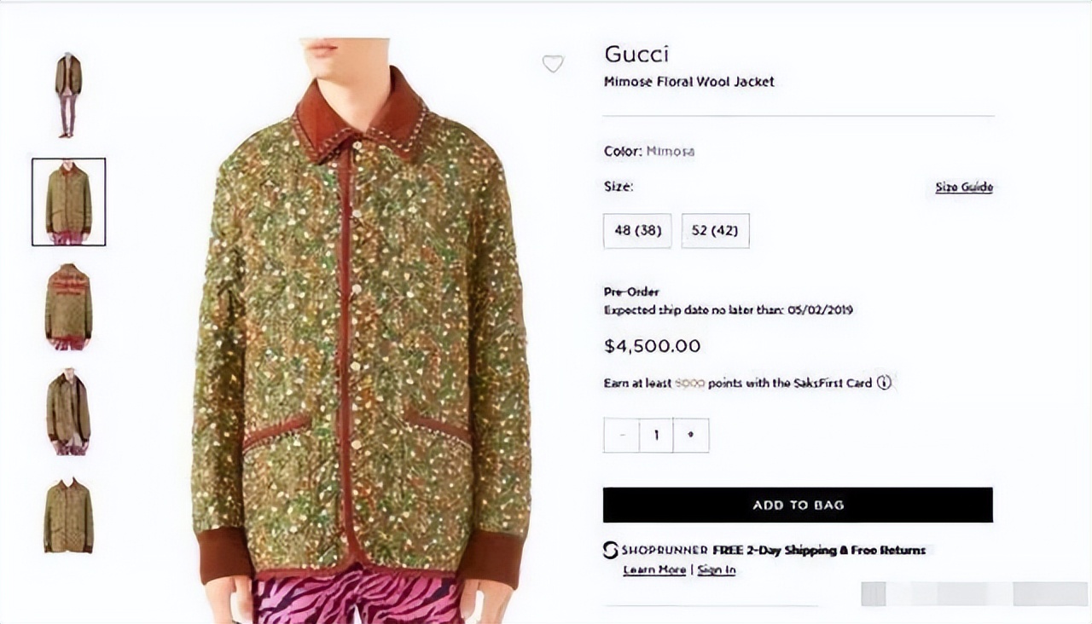1092x624 pixels.
Task: Click the Mimosa color label
Action: 670,152
